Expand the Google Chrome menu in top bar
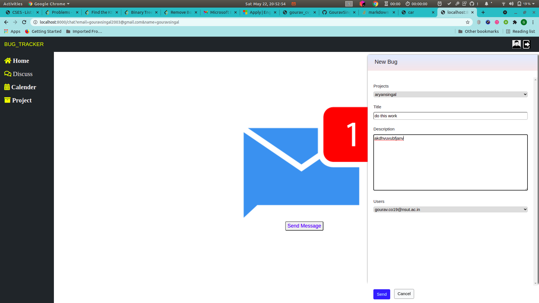Viewport: 539px width, 303px height. click(x=48, y=4)
